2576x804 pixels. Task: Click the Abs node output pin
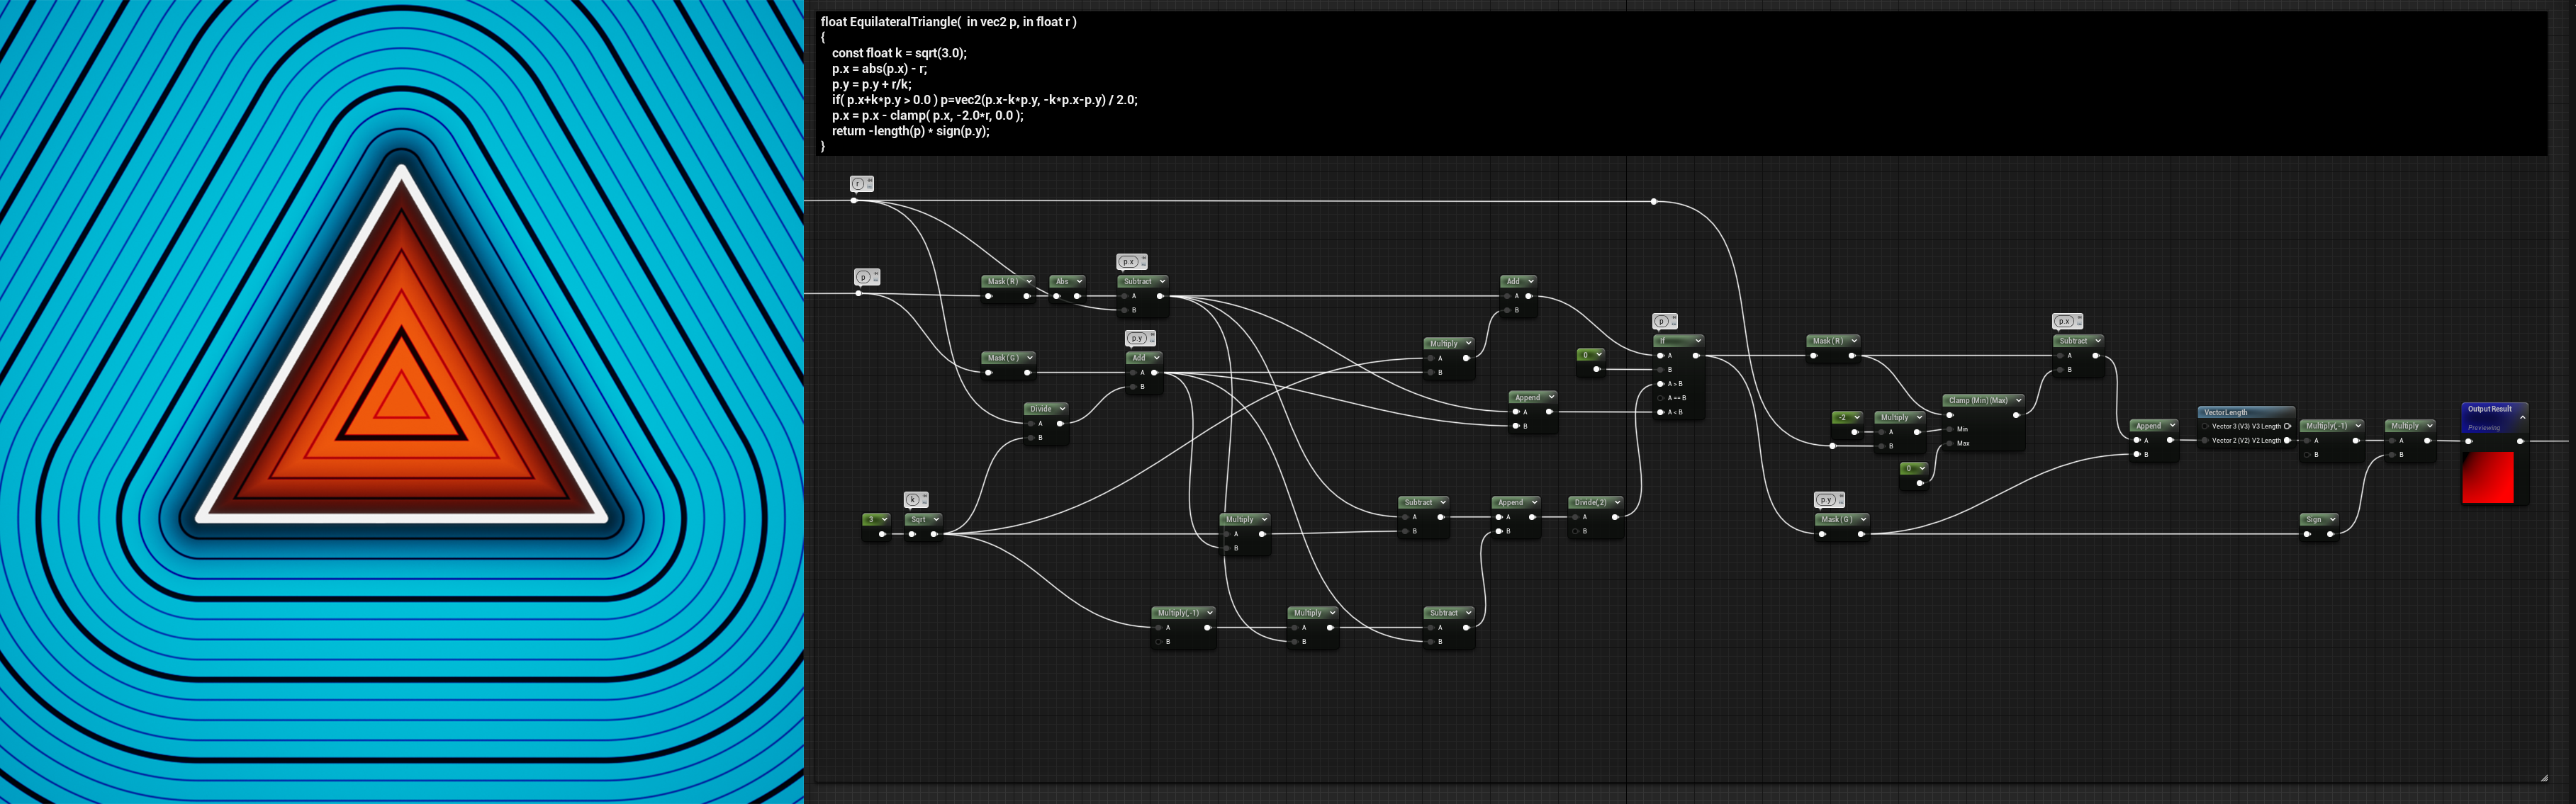(x=1078, y=295)
